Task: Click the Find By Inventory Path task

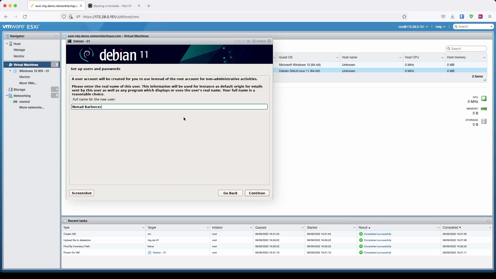Action: 277,246
